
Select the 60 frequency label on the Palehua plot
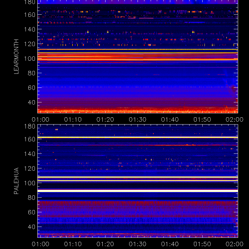[31, 212]
